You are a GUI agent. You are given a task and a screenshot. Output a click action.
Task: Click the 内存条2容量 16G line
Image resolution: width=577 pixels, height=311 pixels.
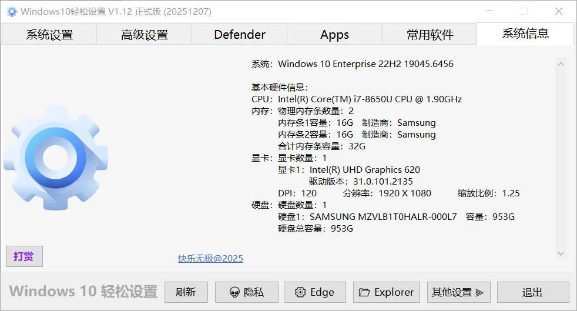coord(357,135)
